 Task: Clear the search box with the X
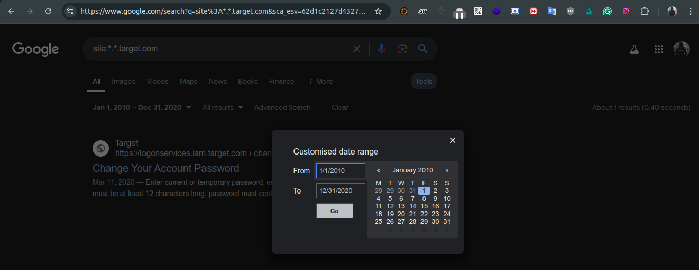click(357, 49)
